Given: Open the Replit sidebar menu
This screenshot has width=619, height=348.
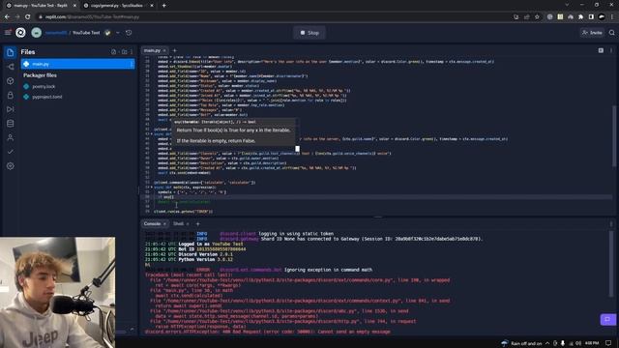Looking at the screenshot, I should tap(8, 33).
